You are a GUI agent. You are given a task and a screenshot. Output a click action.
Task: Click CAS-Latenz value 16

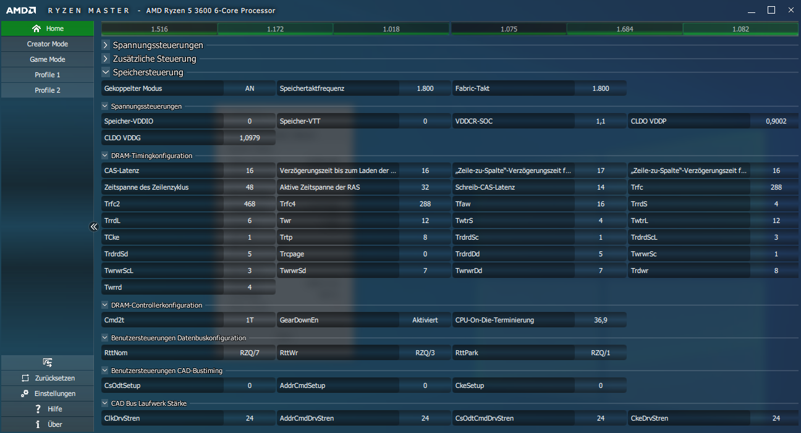tap(250, 170)
